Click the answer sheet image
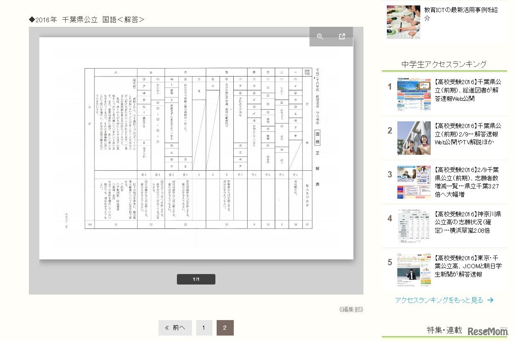Image resolution: width=514 pixels, height=341 pixels. click(x=196, y=148)
